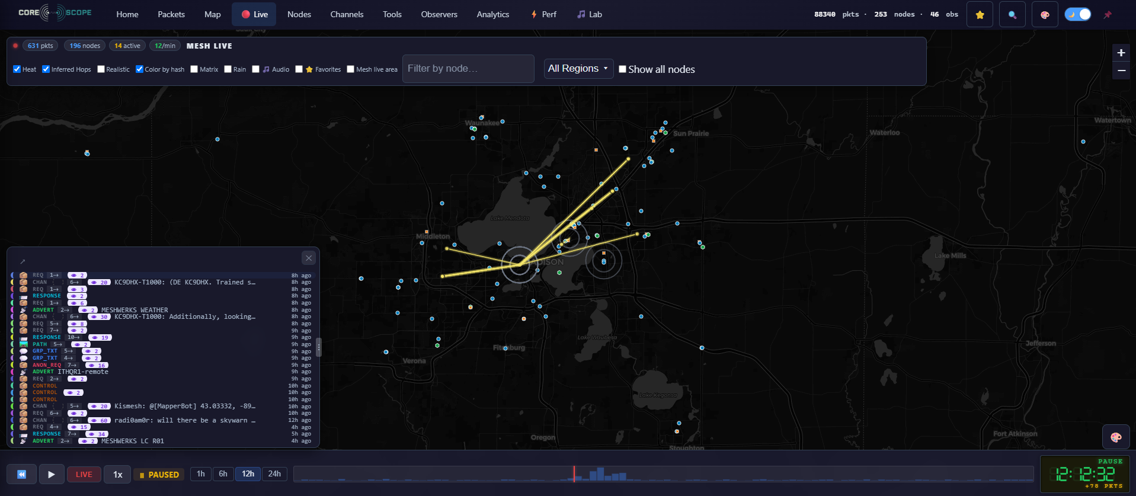Open the Nodes page

pyautogui.click(x=299, y=14)
